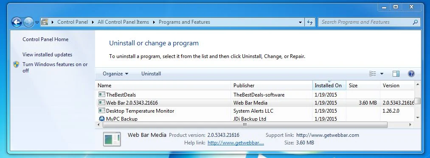Close the Programs and Features window
Screen dimensions: 430x158
pos(411,7)
